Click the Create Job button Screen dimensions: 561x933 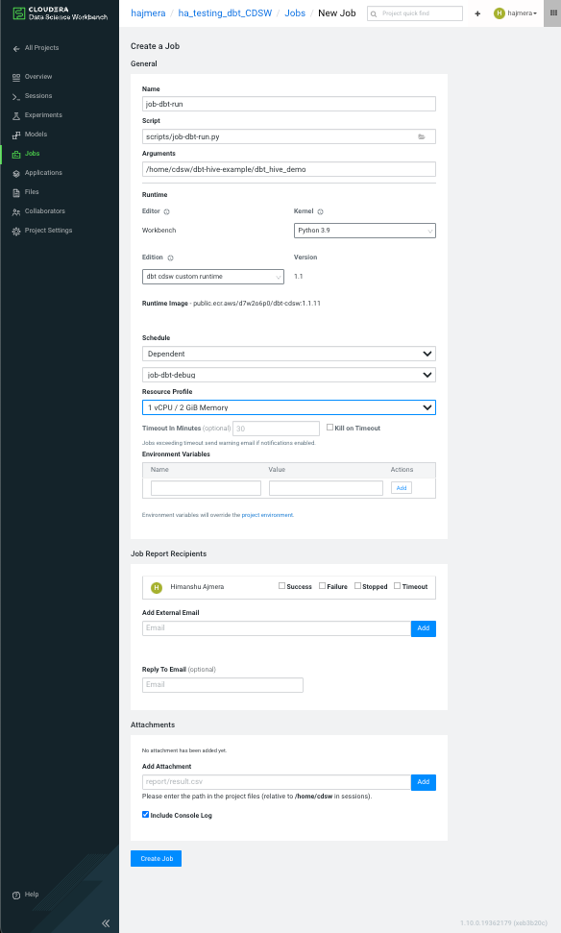pos(156,858)
